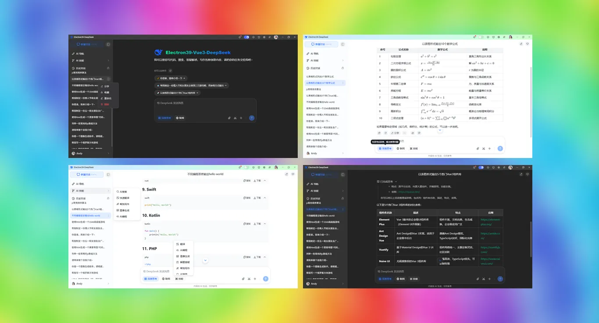Click the 分享 button below the math formulas reply
599x323 pixels.
[x=394, y=133]
